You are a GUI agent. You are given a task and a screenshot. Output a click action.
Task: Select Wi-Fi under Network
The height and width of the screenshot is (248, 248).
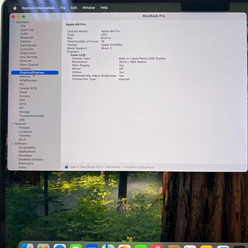tap(22, 139)
